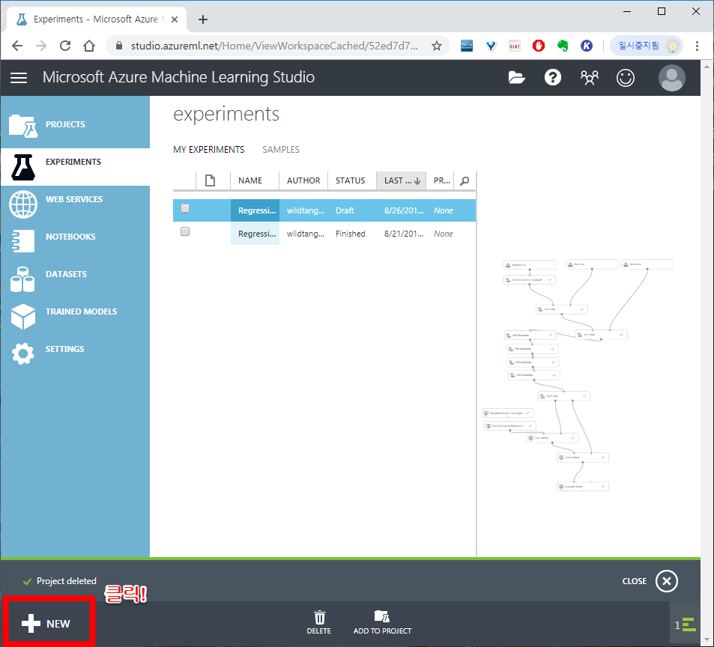Open the Finished Regressi... experiment
Screen dimensions: 714x647
click(257, 234)
